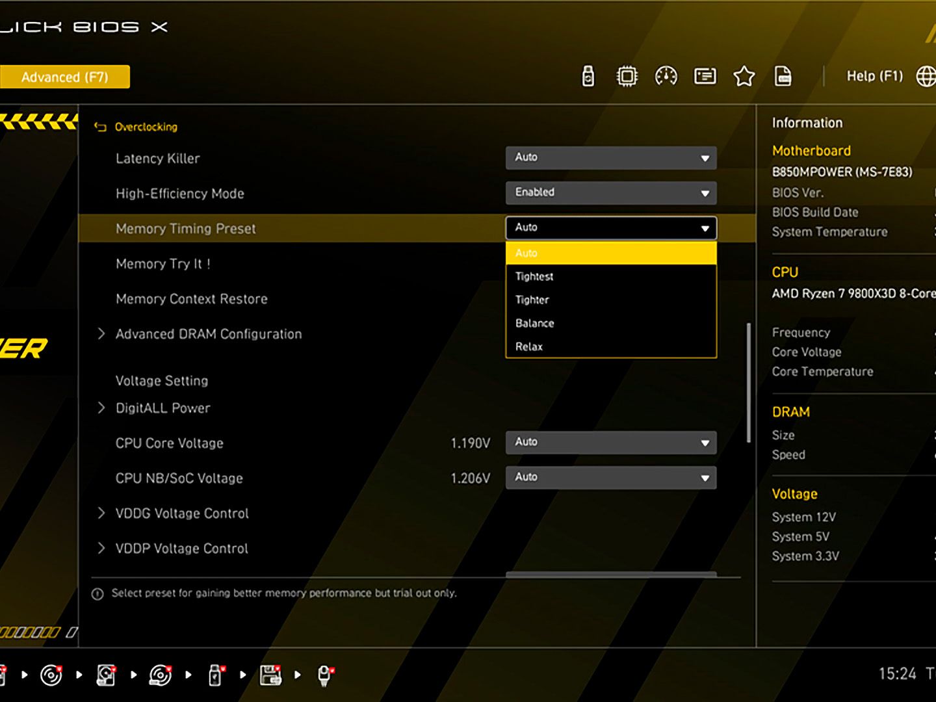Viewport: 936px width, 702px height.
Task: Choose the Tighter memory preset option
Action: tap(611, 300)
